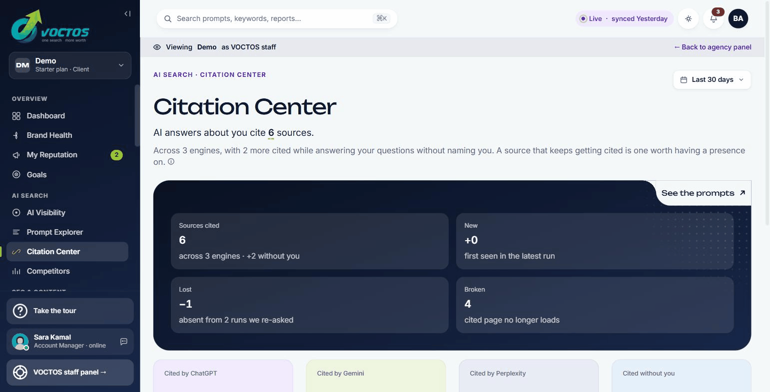
Task: Go to Brand Health page
Action: pyautogui.click(x=67, y=135)
